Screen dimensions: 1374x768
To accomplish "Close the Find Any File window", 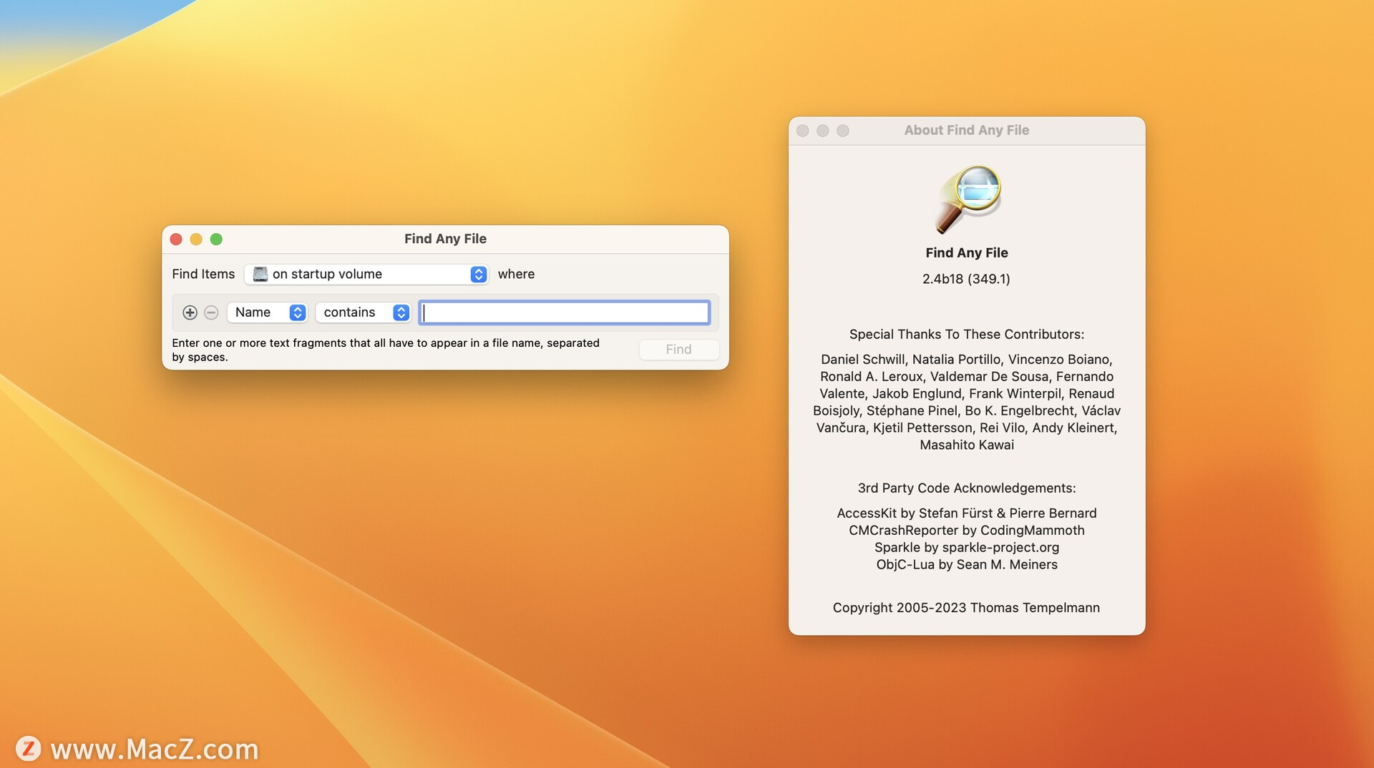I will point(176,239).
